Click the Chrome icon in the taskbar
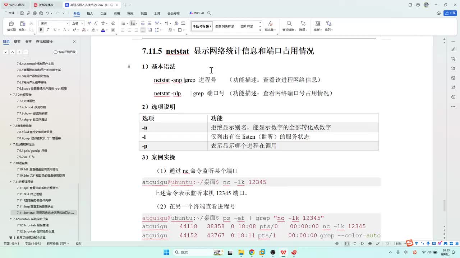Image resolution: width=460 pixels, height=258 pixels. (x=252, y=252)
